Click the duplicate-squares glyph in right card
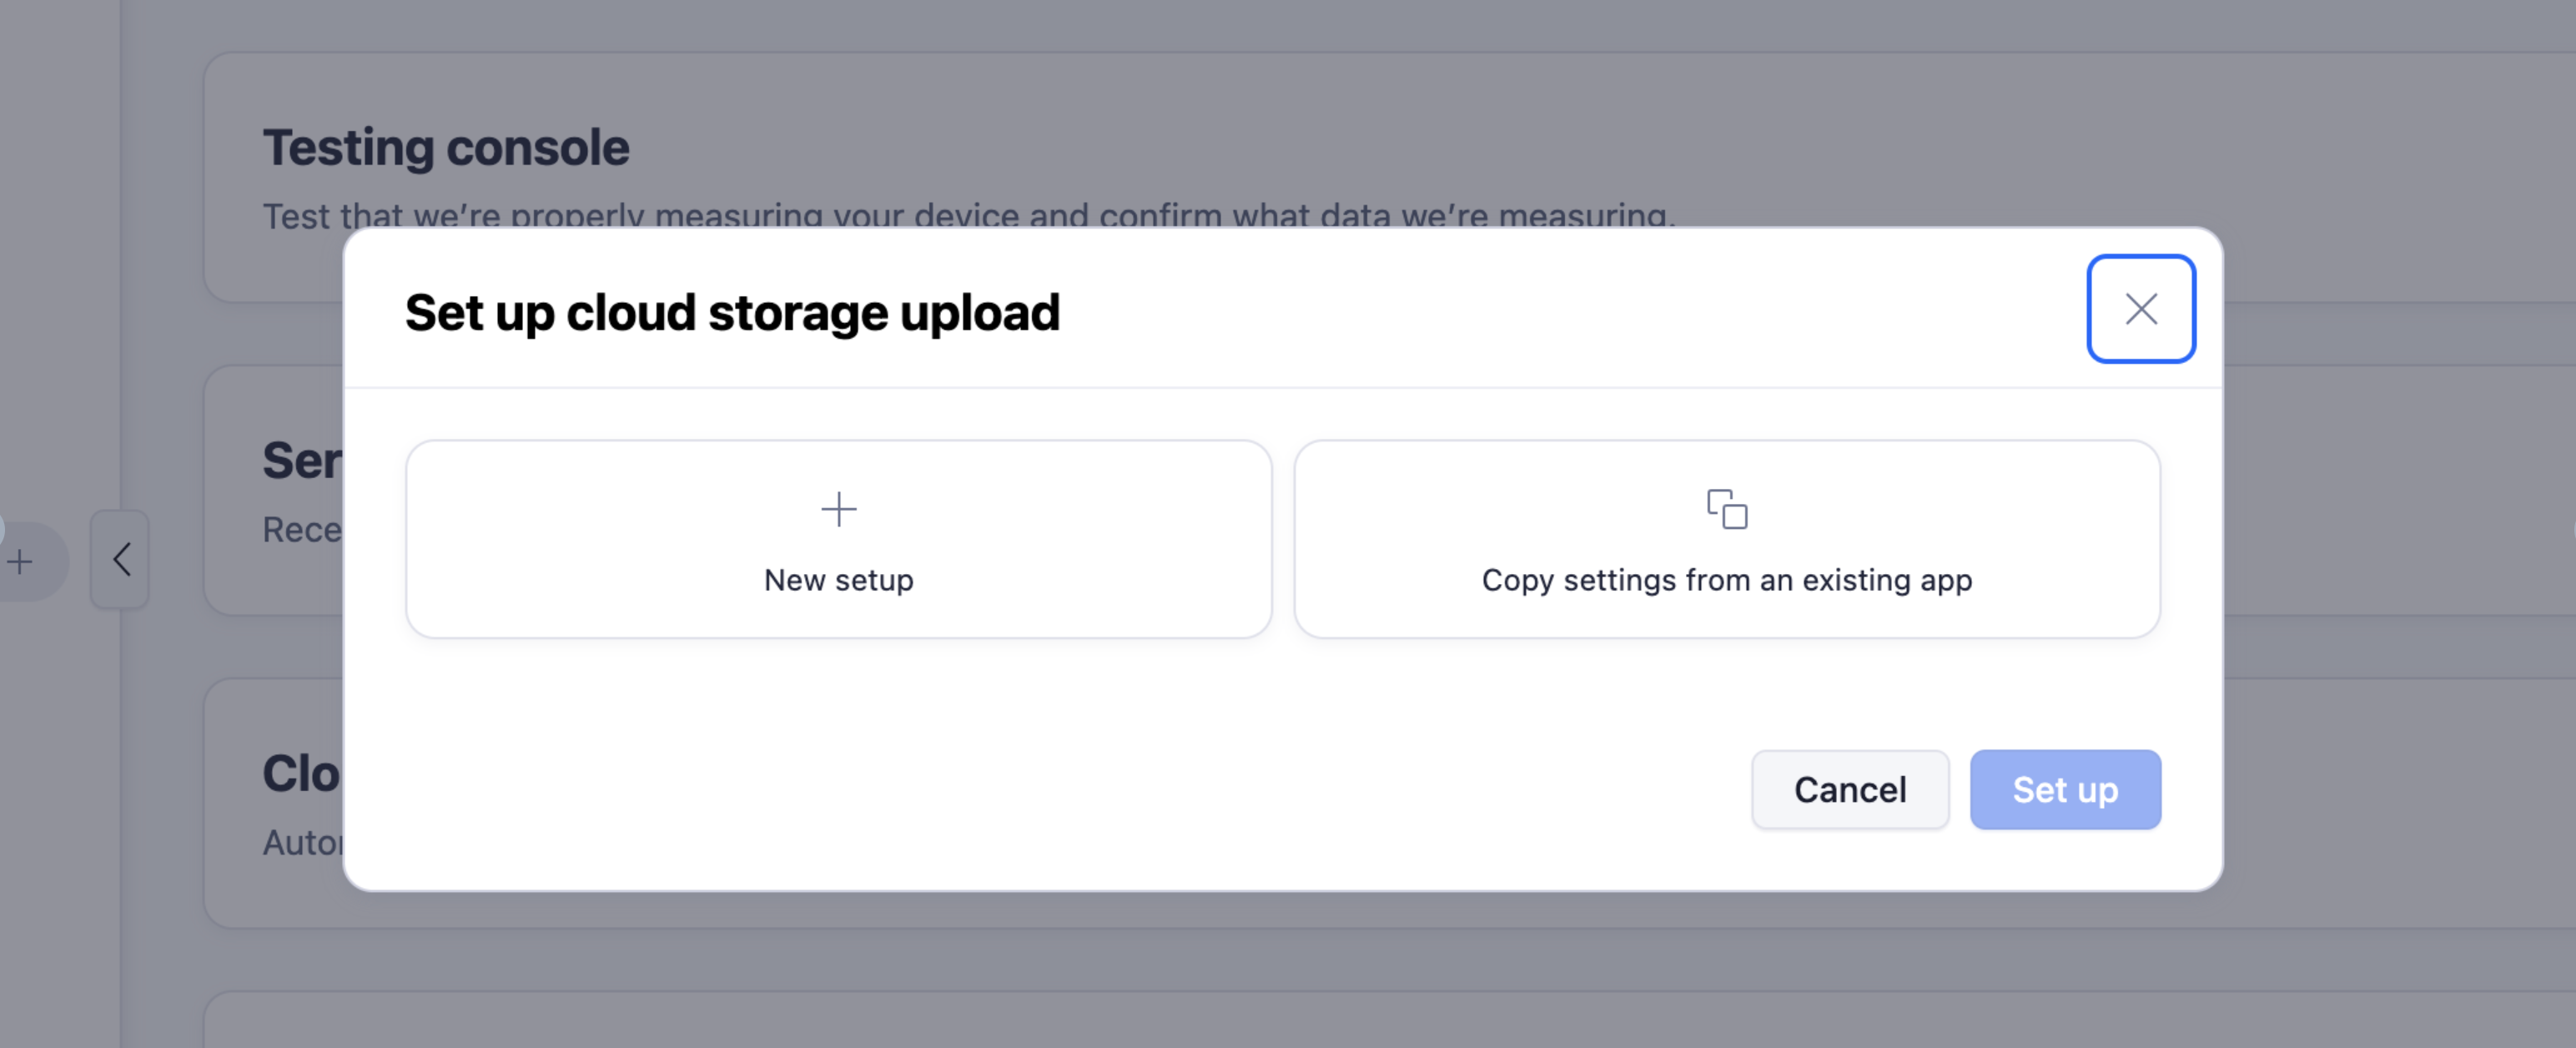The width and height of the screenshot is (2576, 1048). tap(1727, 509)
